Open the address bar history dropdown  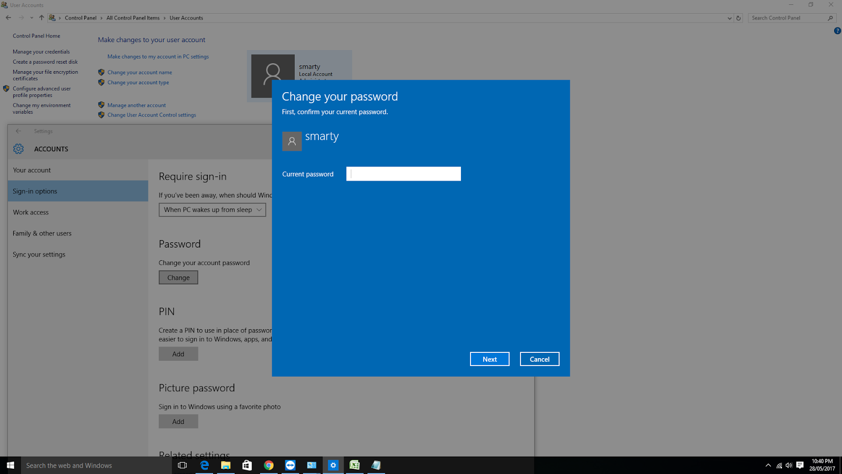[729, 17]
